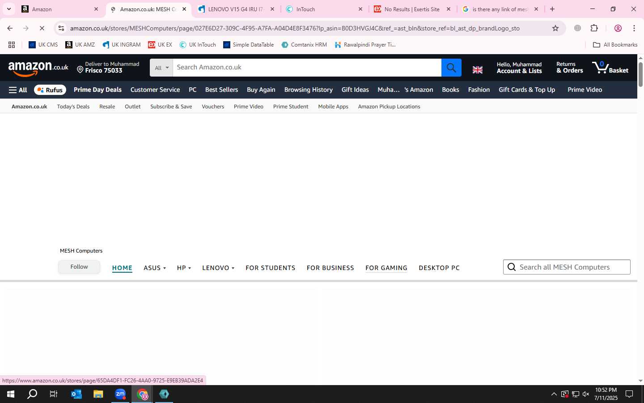The width and height of the screenshot is (644, 403).
Task: Open the notification center icon
Action: pyautogui.click(x=629, y=394)
